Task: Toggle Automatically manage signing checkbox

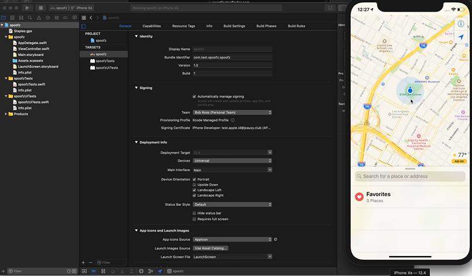Action: point(194,96)
